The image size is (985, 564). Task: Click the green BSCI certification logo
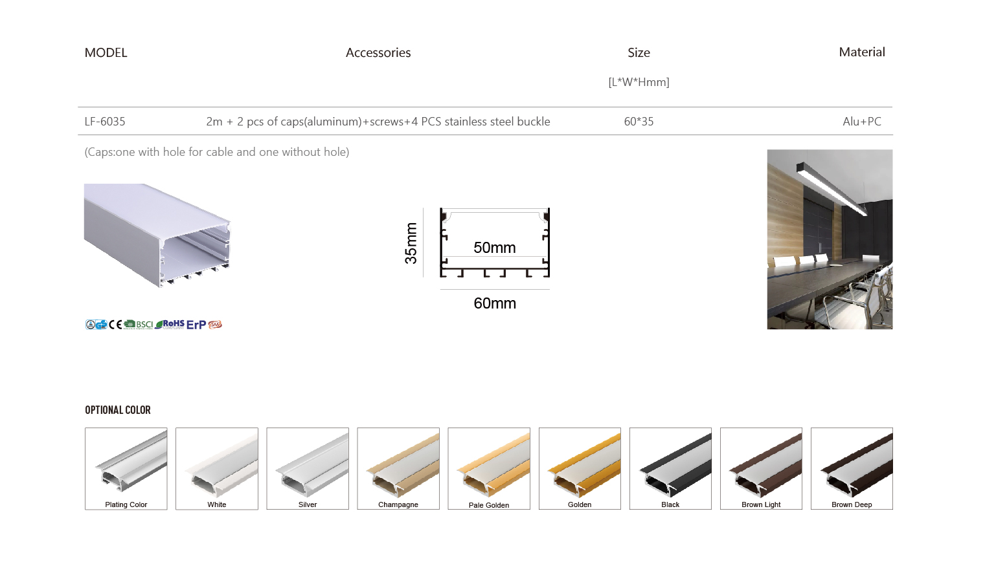[139, 325]
